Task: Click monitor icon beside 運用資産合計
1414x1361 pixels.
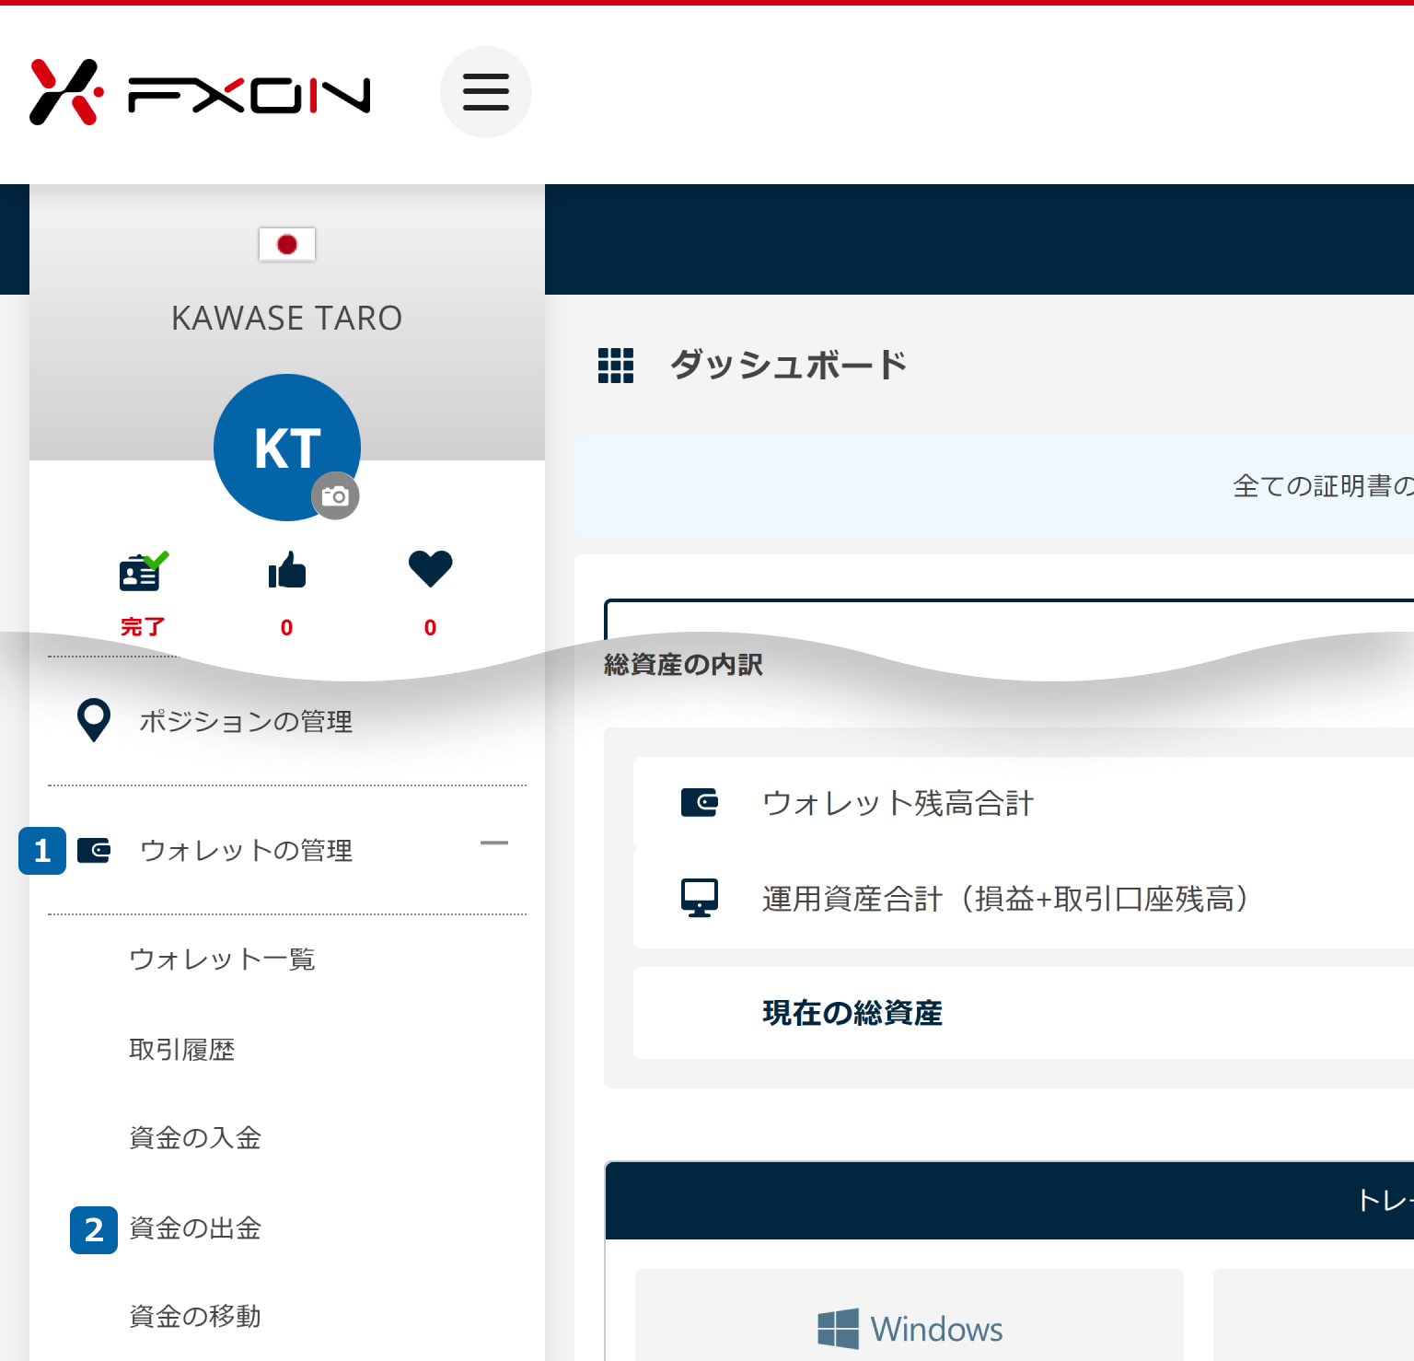Action: pos(700,898)
